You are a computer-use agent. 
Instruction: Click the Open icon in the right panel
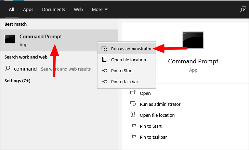pos(133,92)
